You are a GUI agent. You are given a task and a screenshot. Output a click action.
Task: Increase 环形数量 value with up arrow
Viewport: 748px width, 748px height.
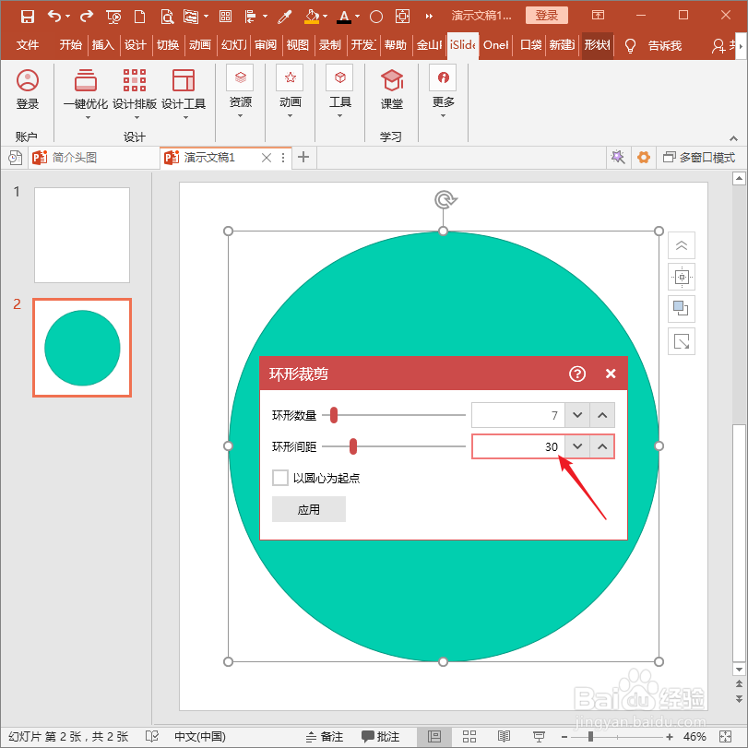point(602,415)
